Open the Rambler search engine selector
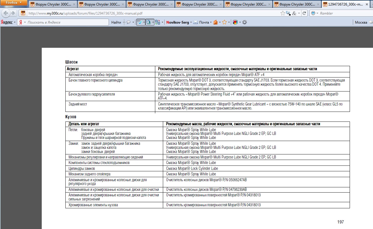Screen dimensions: 373x229 pyautogui.click(x=315, y=13)
